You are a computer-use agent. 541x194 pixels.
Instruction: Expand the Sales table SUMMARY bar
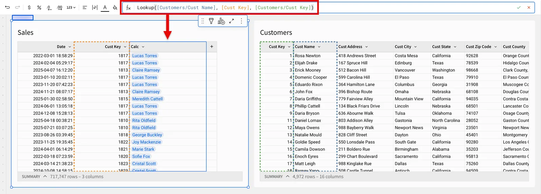[45, 176]
